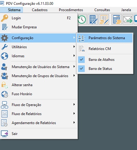Click the Parâmetros do Sistema sliders icon

coord(81,38)
